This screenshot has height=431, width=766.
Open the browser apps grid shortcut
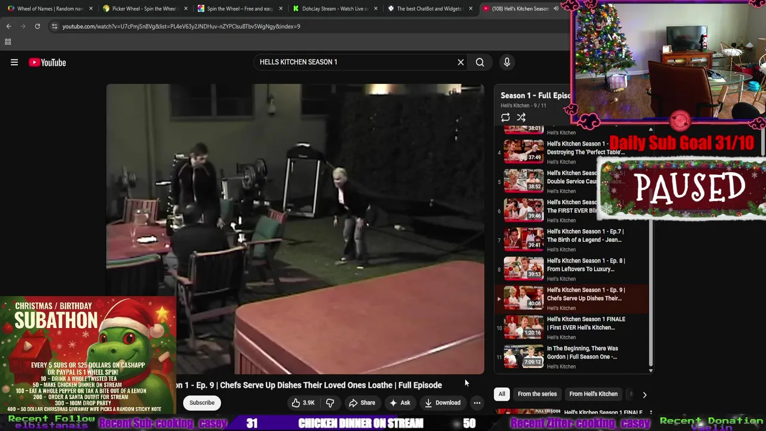click(8, 42)
